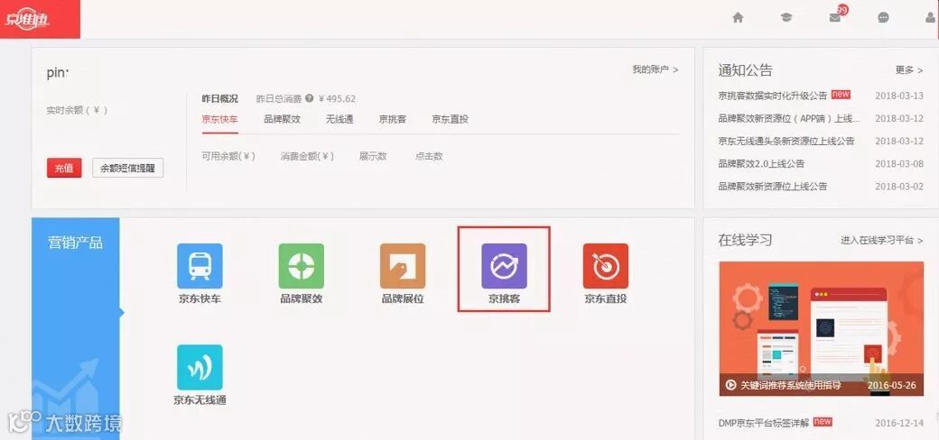Image resolution: width=939 pixels, height=440 pixels.
Task: Open the graduation cap learning icon
Action: click(786, 18)
